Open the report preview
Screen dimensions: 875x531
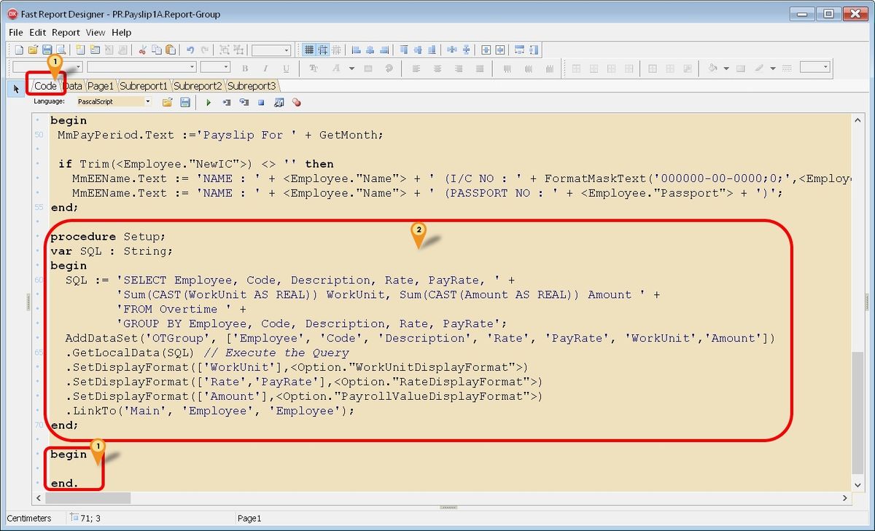[60, 50]
